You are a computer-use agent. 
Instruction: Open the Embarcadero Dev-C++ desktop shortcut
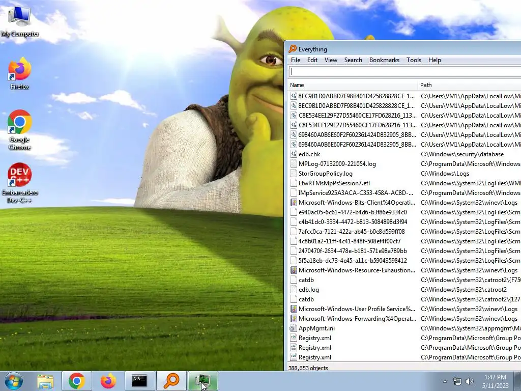click(20, 183)
